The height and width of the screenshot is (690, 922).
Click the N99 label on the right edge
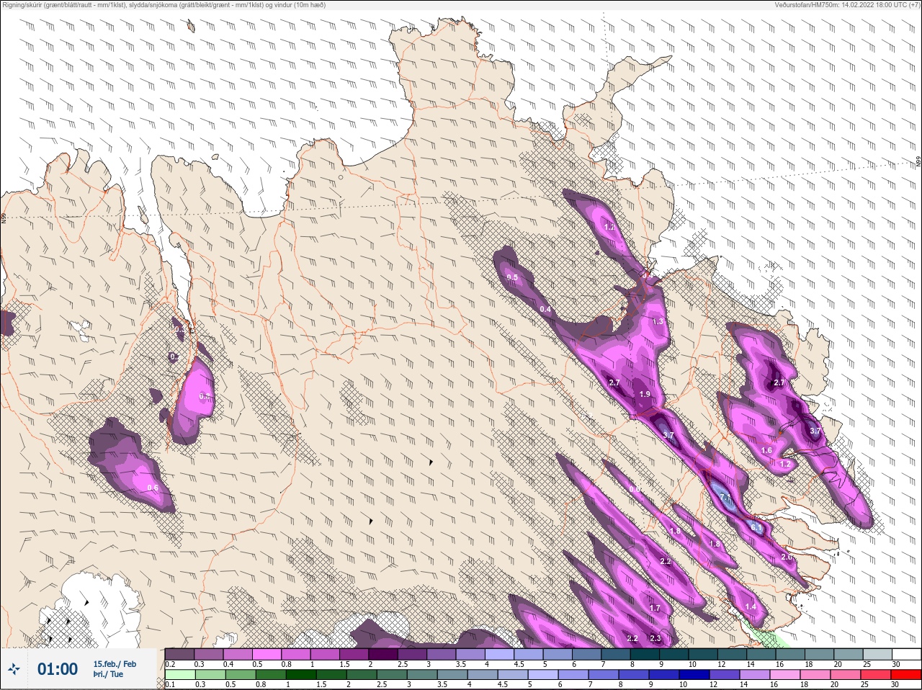[x=918, y=163]
